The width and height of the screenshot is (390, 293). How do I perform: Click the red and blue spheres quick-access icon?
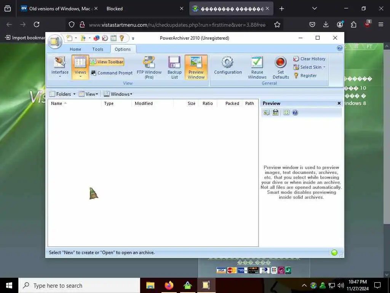tap(96, 38)
